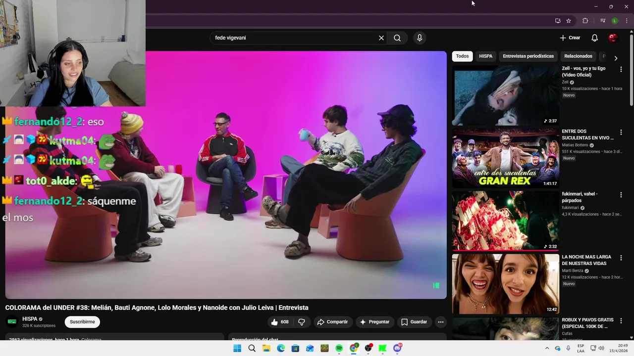Open options for Zell video
The height and width of the screenshot is (356, 634).
tap(621, 70)
